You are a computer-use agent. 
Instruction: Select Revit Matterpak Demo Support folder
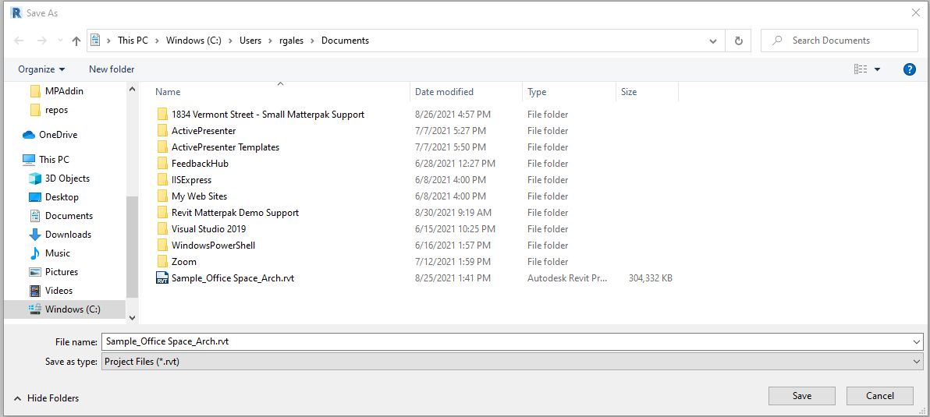tap(235, 213)
